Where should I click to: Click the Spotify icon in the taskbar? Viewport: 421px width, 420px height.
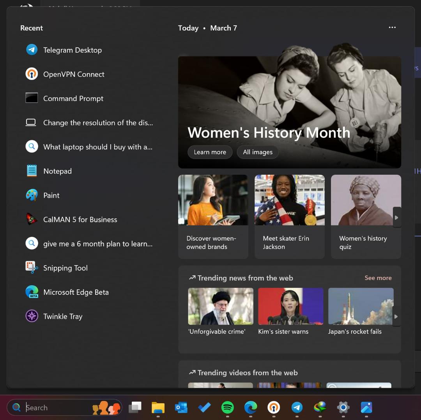227,408
